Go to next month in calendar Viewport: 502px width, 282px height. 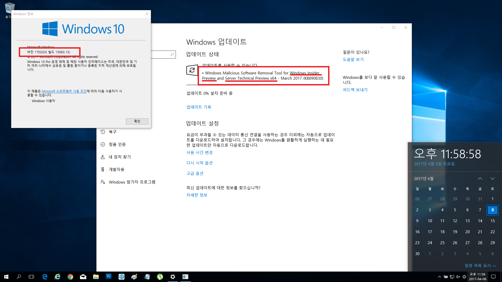coord(493,179)
